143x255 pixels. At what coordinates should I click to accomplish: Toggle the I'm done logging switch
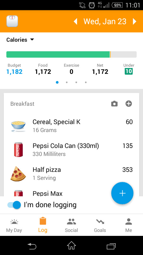coord(14,205)
